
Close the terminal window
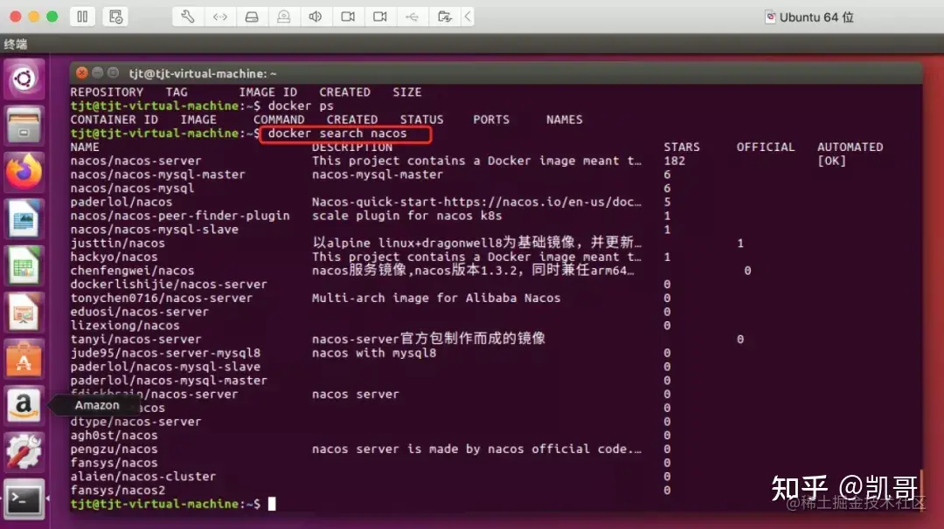pos(82,73)
